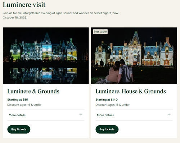This screenshot has width=180, height=143.
Task: Click the Starting at $85 price
Action: tap(18, 100)
